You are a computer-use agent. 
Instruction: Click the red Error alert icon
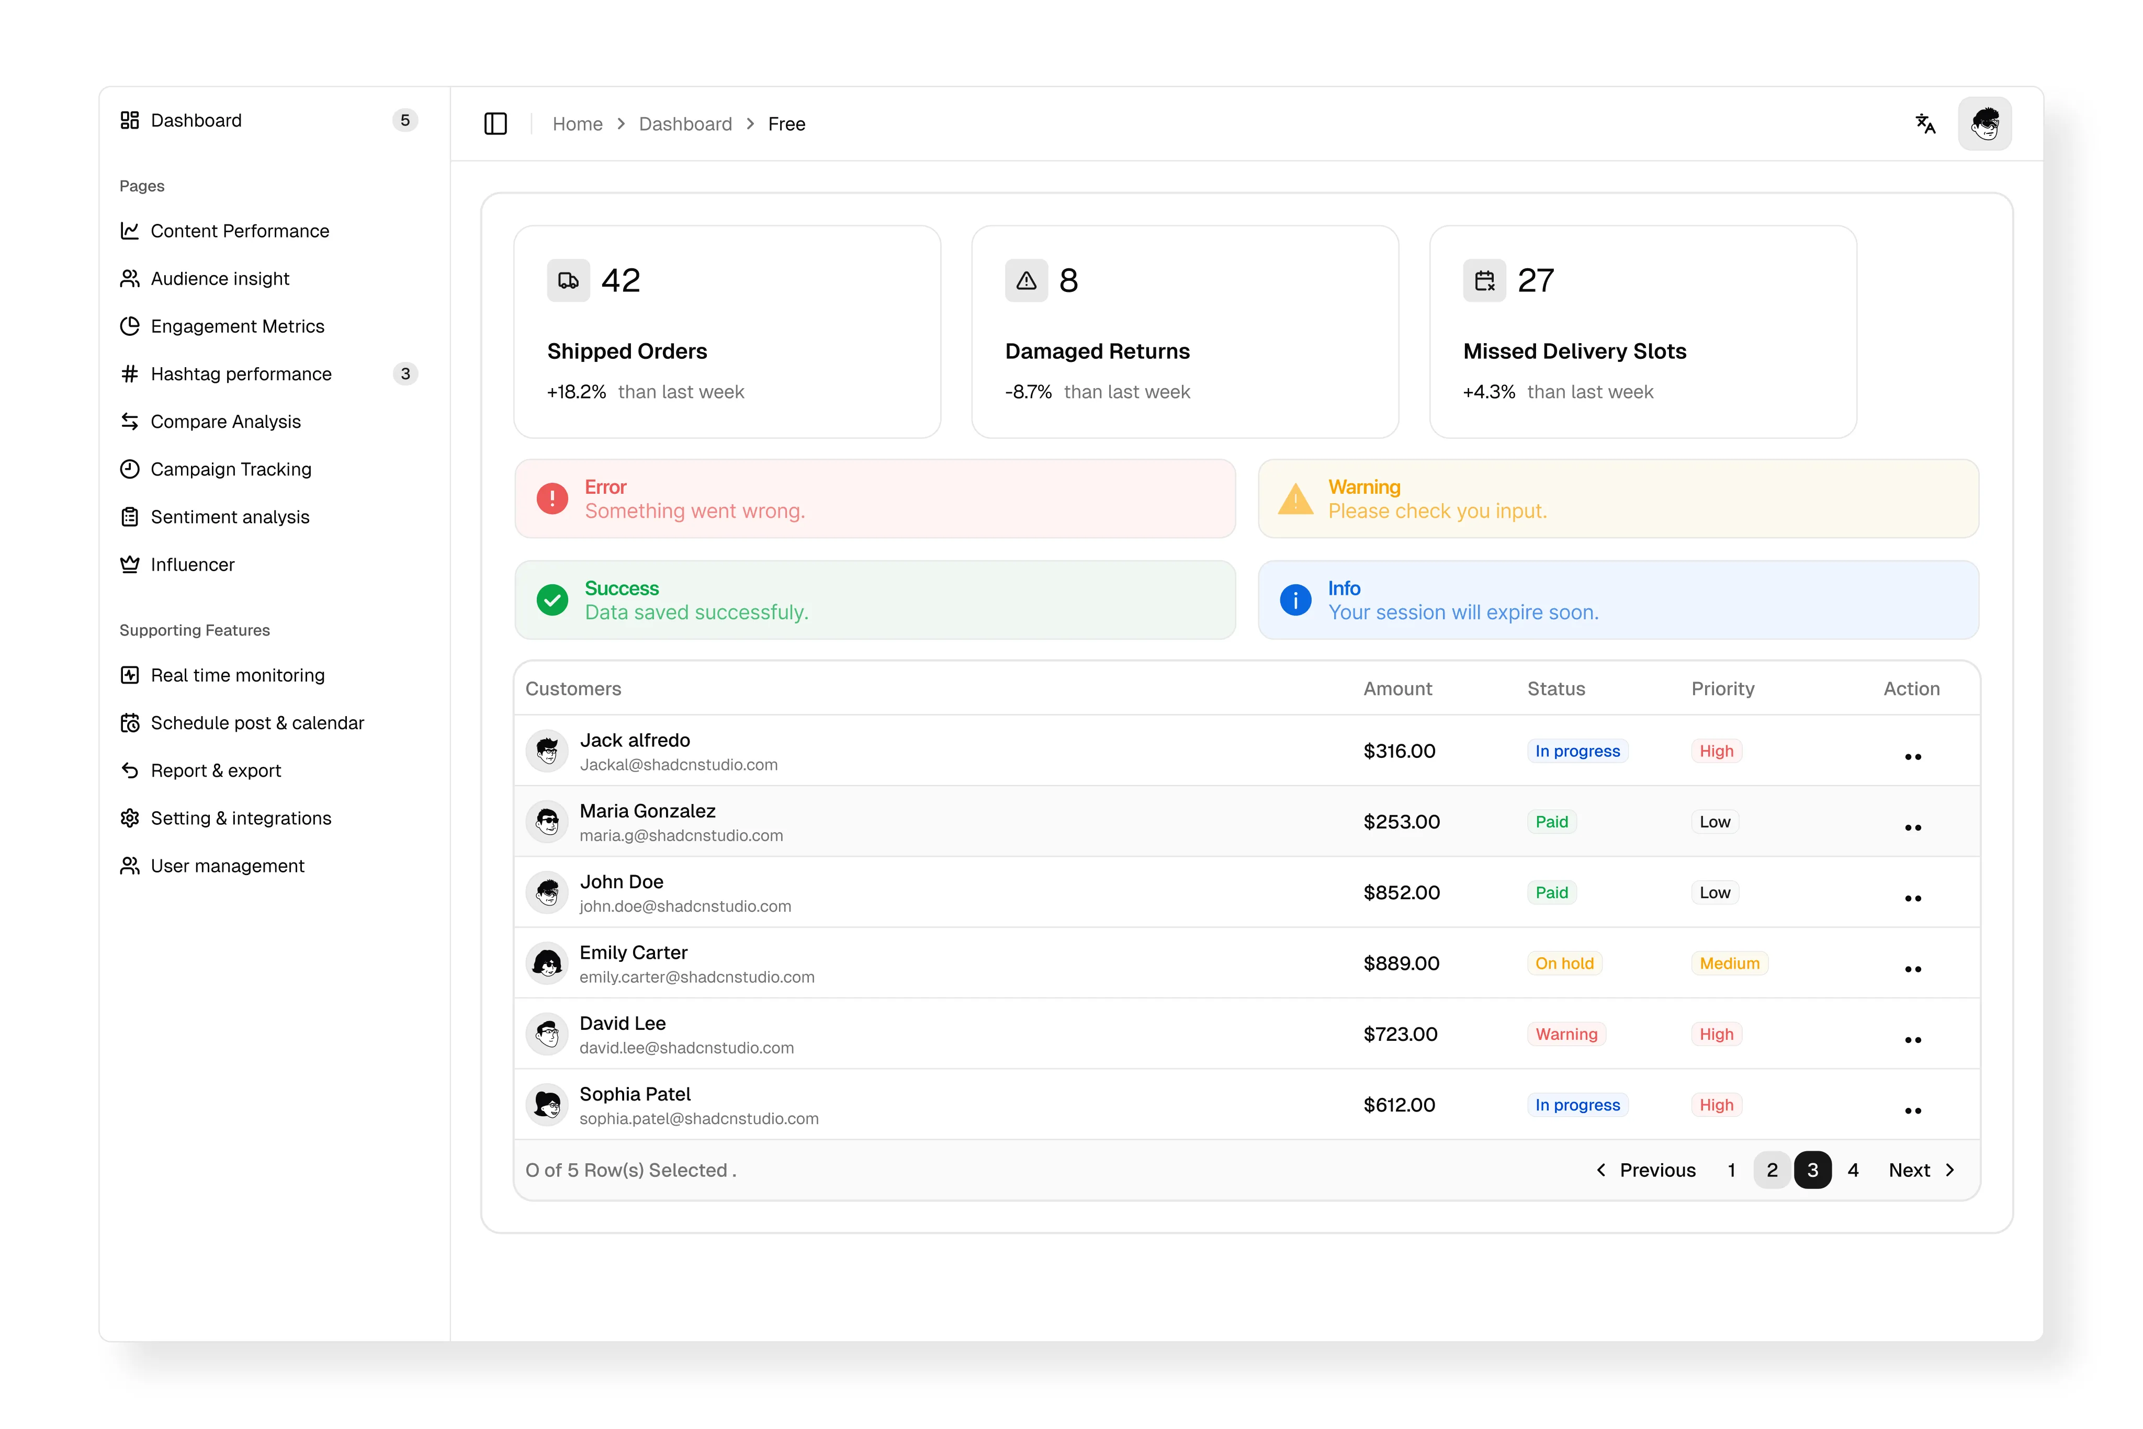pos(552,498)
